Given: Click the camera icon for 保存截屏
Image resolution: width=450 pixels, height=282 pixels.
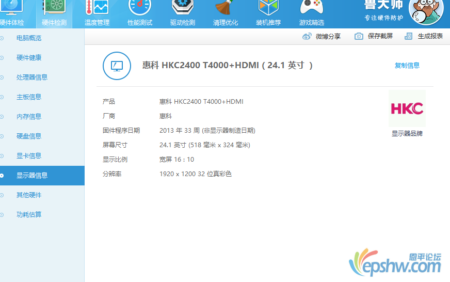Looking at the screenshot, I should tap(359, 36).
